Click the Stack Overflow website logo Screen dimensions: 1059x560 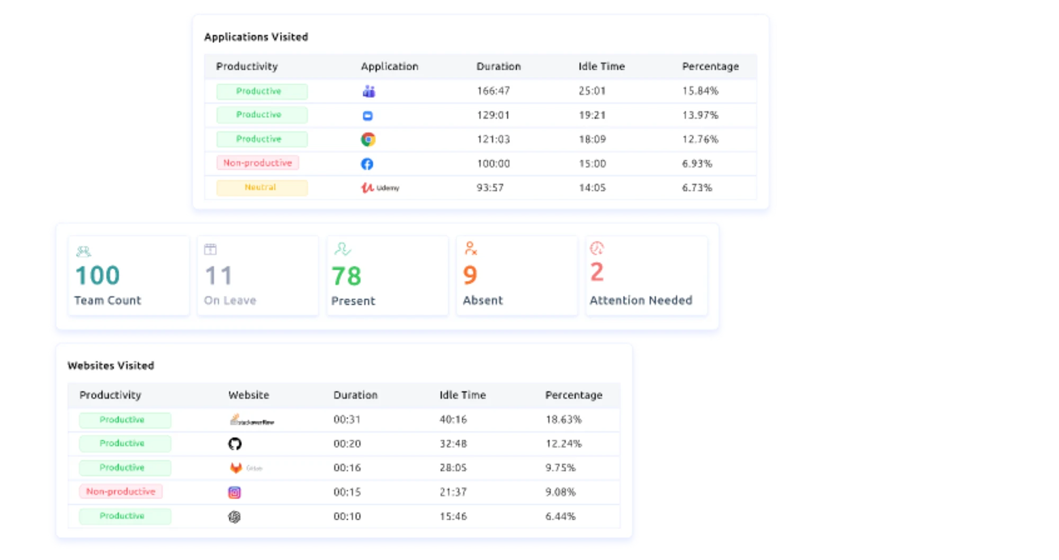pyautogui.click(x=252, y=420)
